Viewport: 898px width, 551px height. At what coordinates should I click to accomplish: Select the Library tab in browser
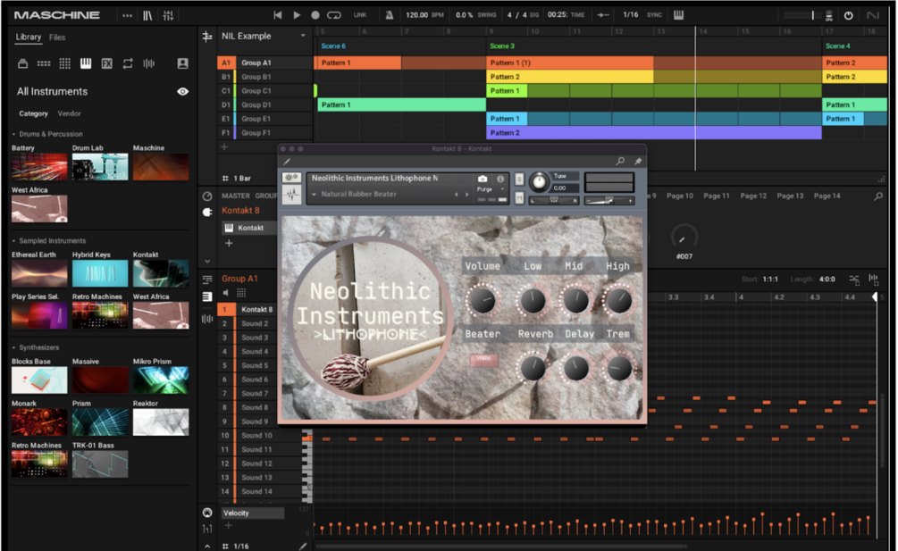(28, 38)
